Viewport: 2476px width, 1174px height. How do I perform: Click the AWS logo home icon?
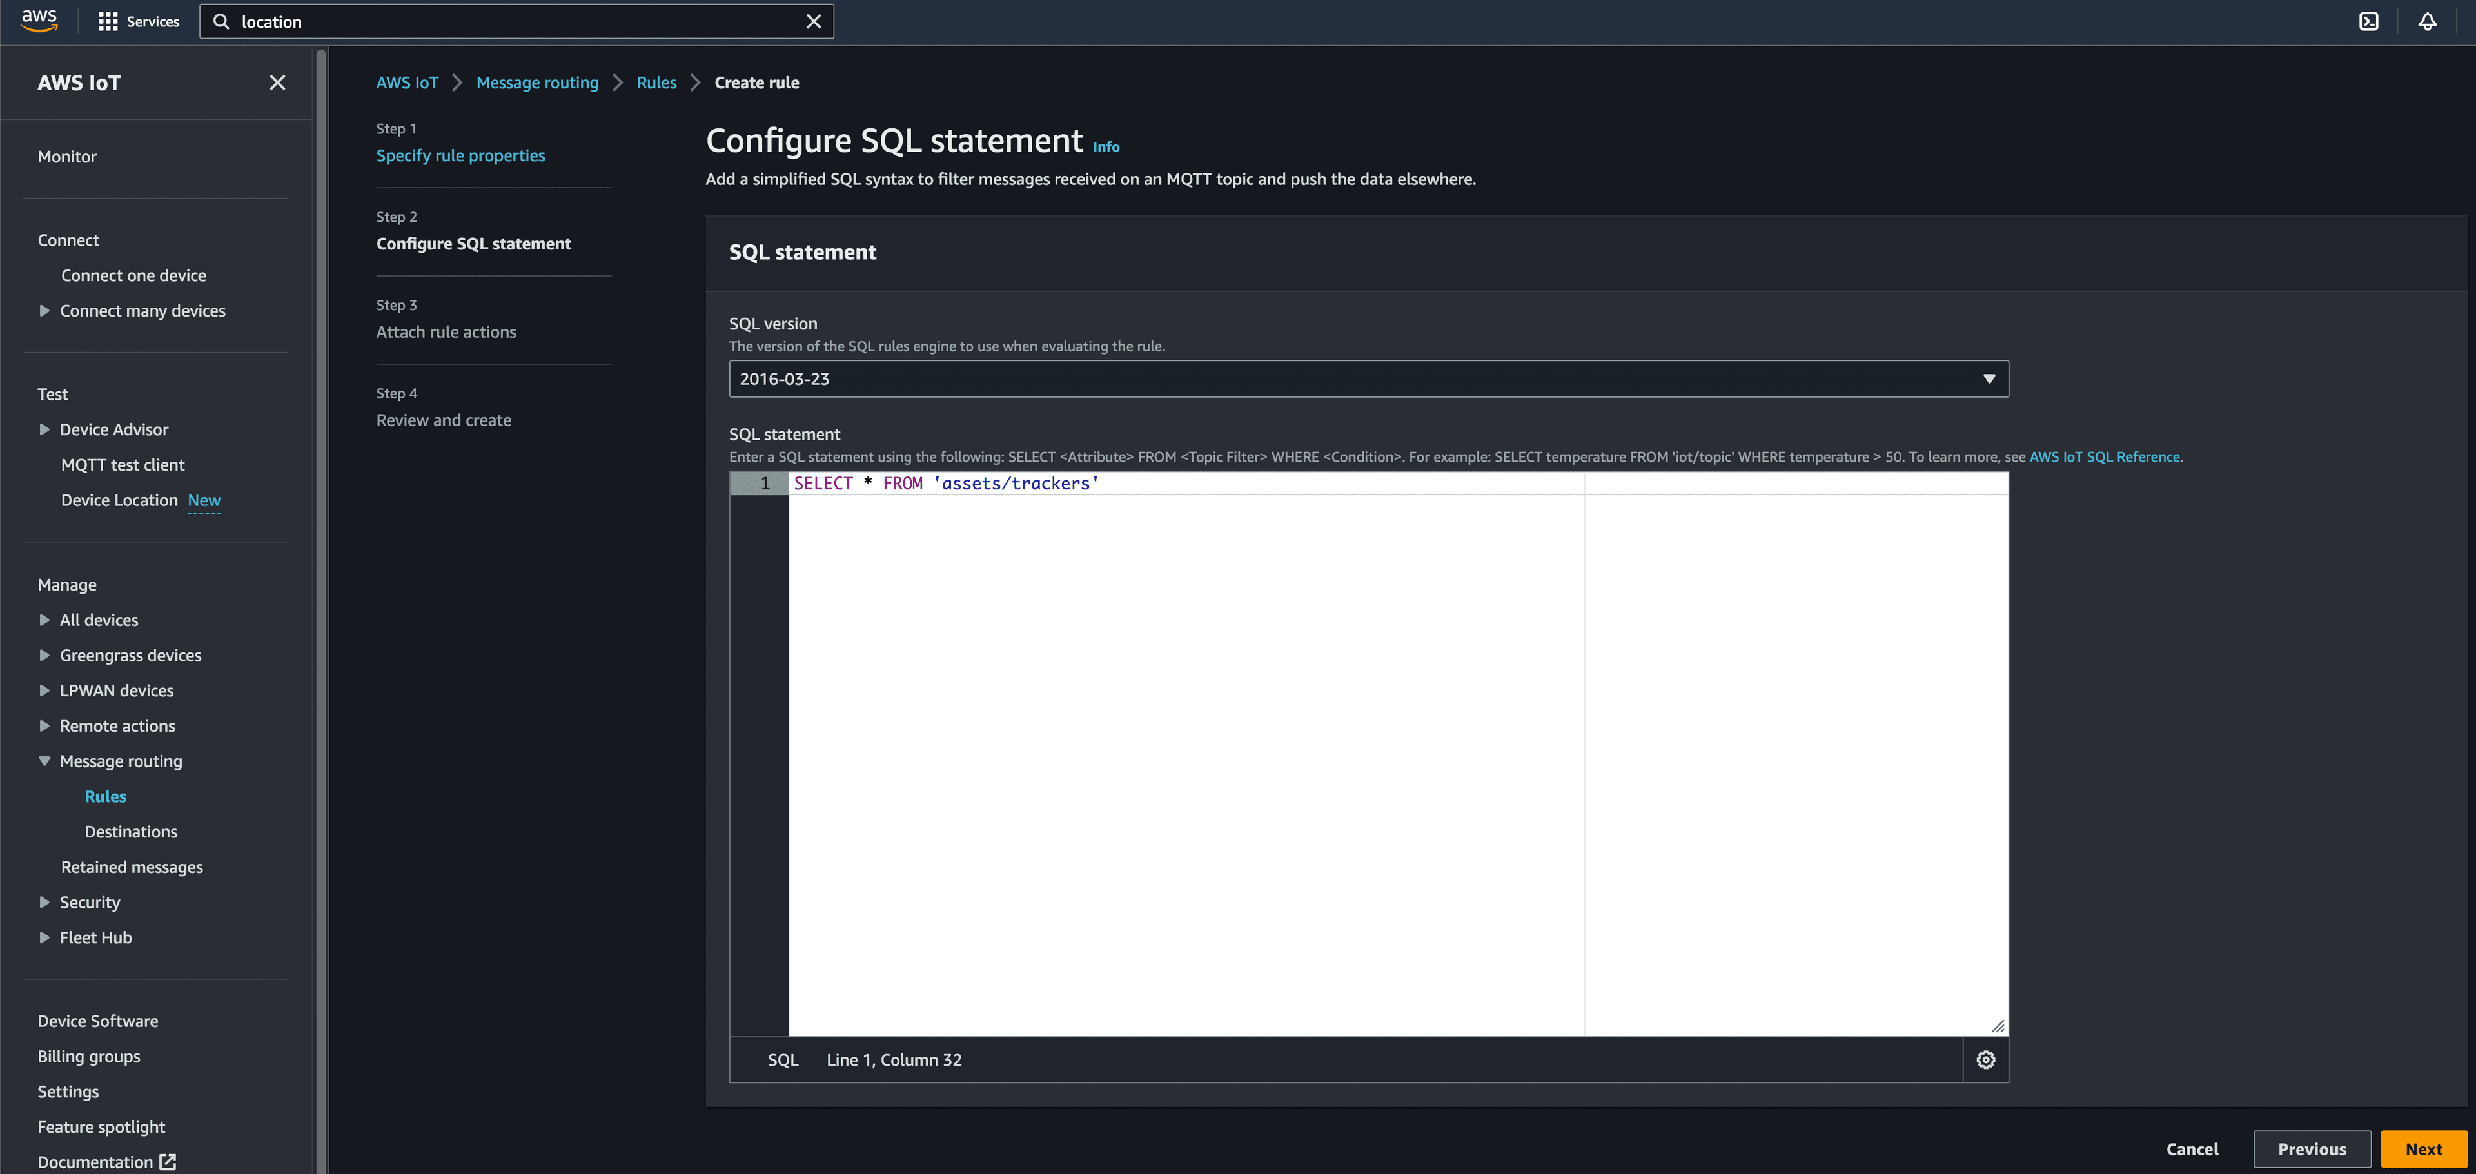click(39, 21)
